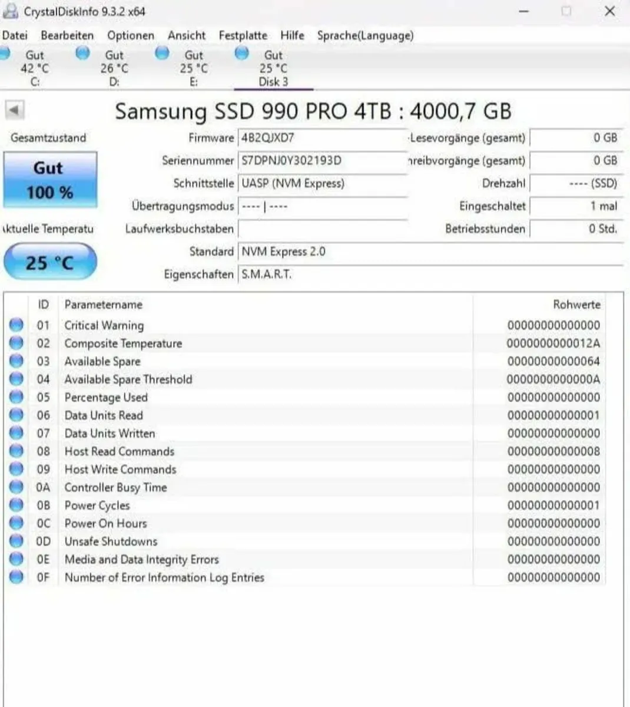630x707 pixels.
Task: Click blue status dot for Host Write Commands
Action: point(16,469)
